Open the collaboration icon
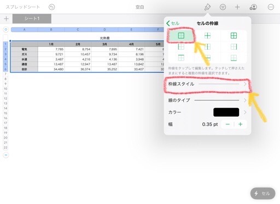 point(253,7)
